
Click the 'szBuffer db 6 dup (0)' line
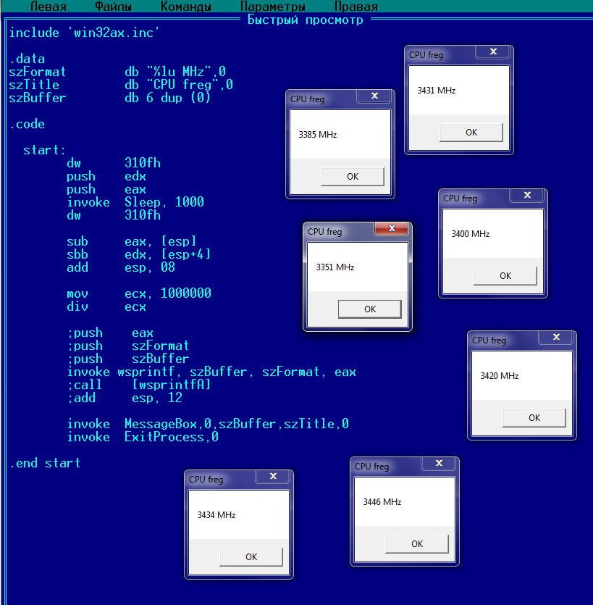(110, 98)
